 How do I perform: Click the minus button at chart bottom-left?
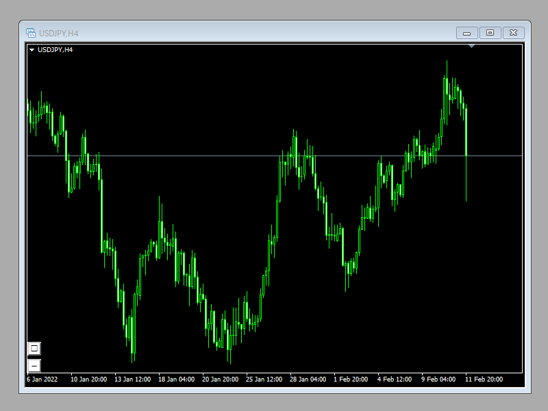(x=34, y=366)
